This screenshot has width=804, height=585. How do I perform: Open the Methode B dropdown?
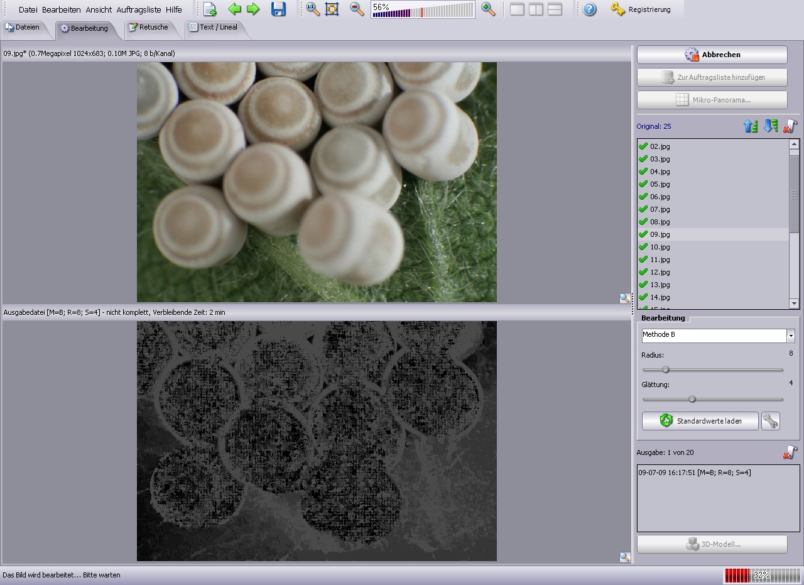790,336
